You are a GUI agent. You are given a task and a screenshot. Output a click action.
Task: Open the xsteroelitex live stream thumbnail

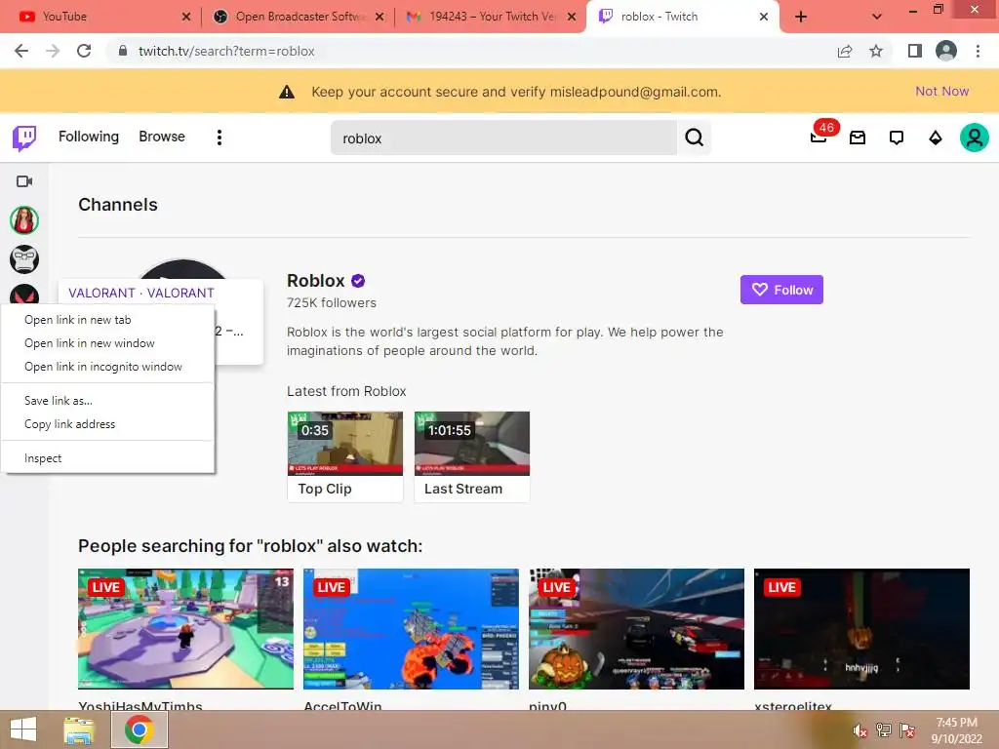point(861,629)
